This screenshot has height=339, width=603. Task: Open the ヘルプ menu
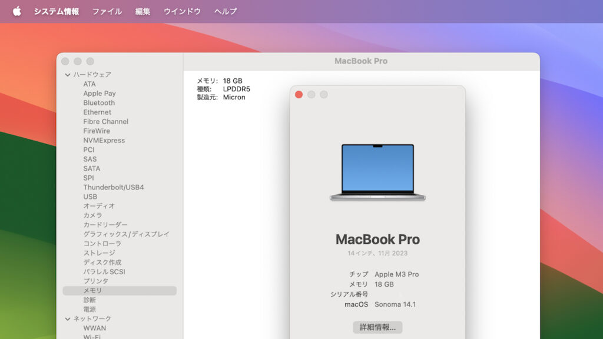click(x=227, y=10)
